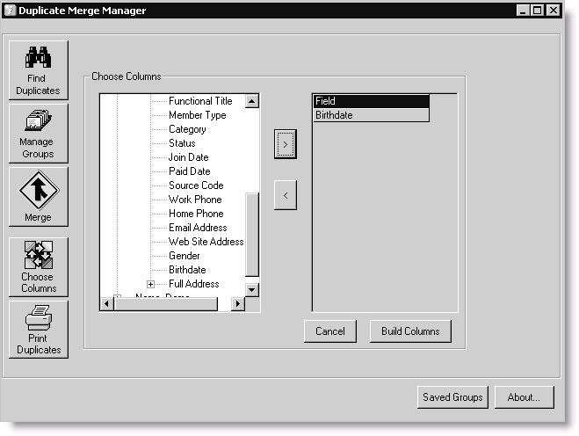Image resolution: width=579 pixels, height=436 pixels.
Task: Open the Choose Columns sidebar tool
Action: tap(39, 266)
